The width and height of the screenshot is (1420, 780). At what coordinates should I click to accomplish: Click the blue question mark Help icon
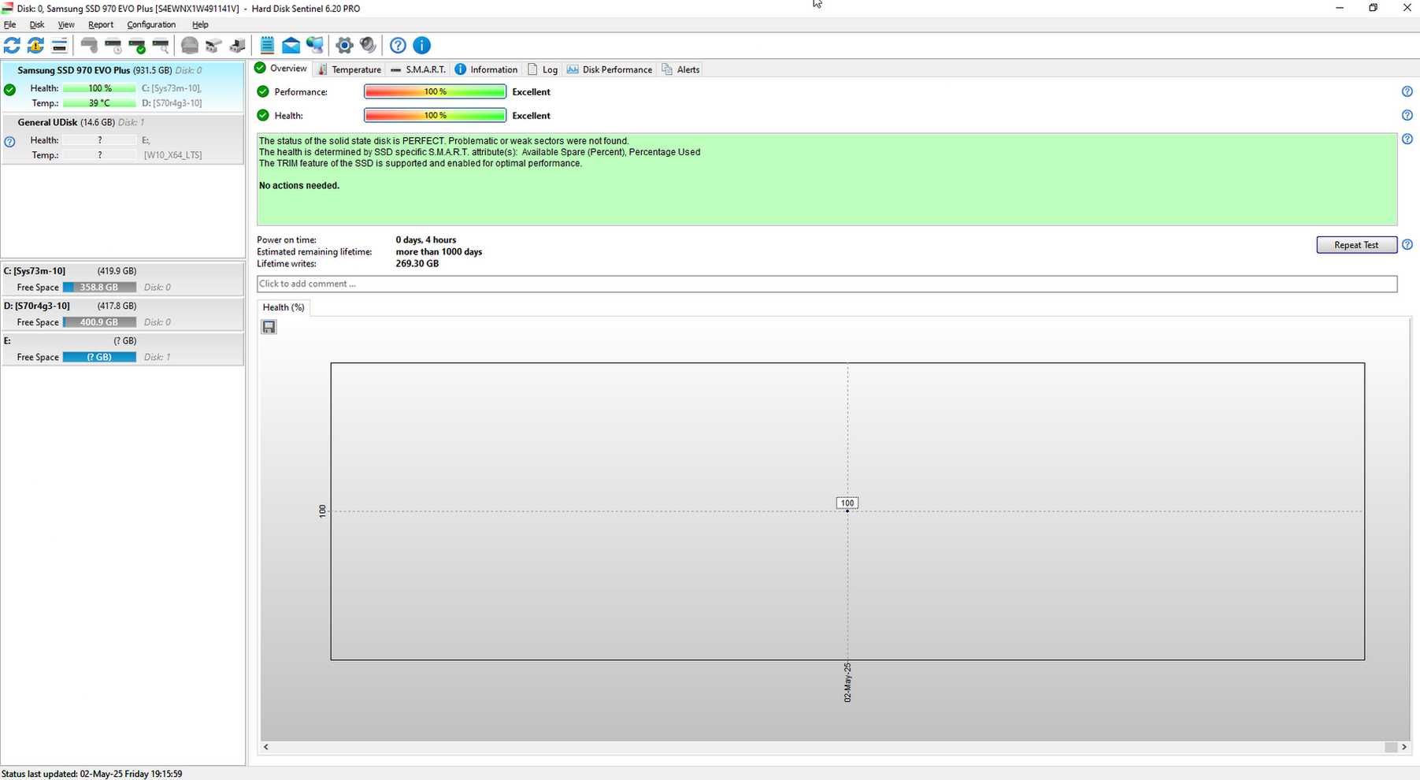(x=398, y=46)
